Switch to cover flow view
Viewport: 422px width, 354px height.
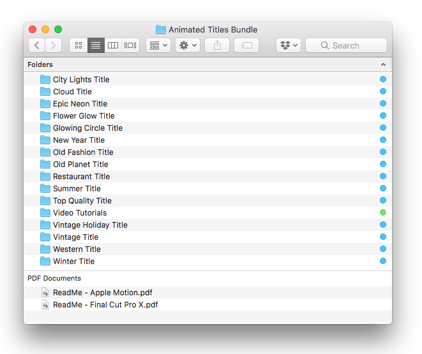tap(130, 45)
